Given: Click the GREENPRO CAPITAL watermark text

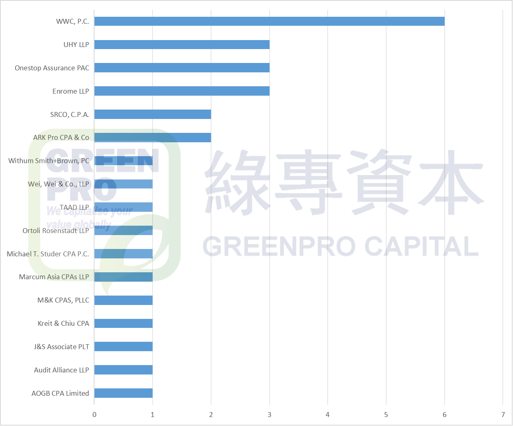Looking at the screenshot, I should point(340,246).
